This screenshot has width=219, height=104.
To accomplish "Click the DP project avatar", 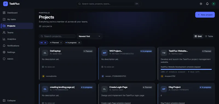I will pos(164,89).
